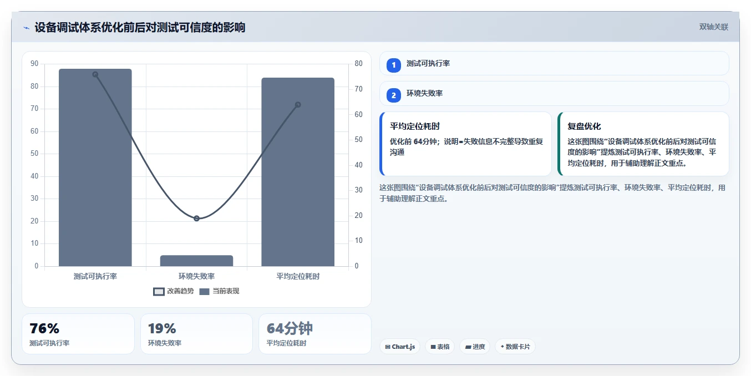Click the right axis value 80
This screenshot has height=376, width=751.
tap(358, 64)
